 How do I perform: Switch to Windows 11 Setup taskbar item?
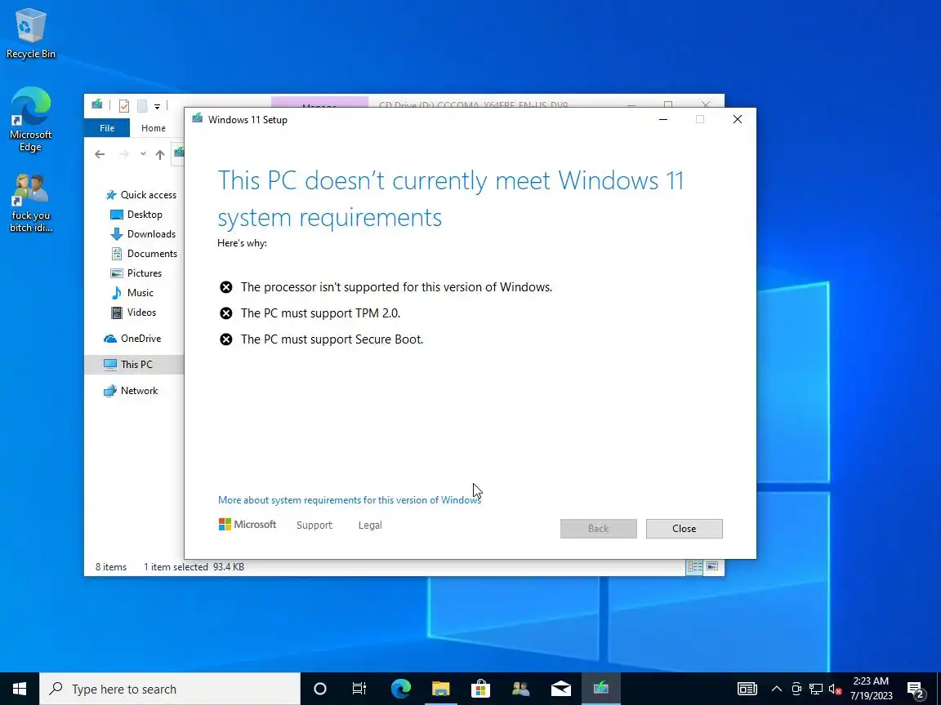(x=600, y=689)
